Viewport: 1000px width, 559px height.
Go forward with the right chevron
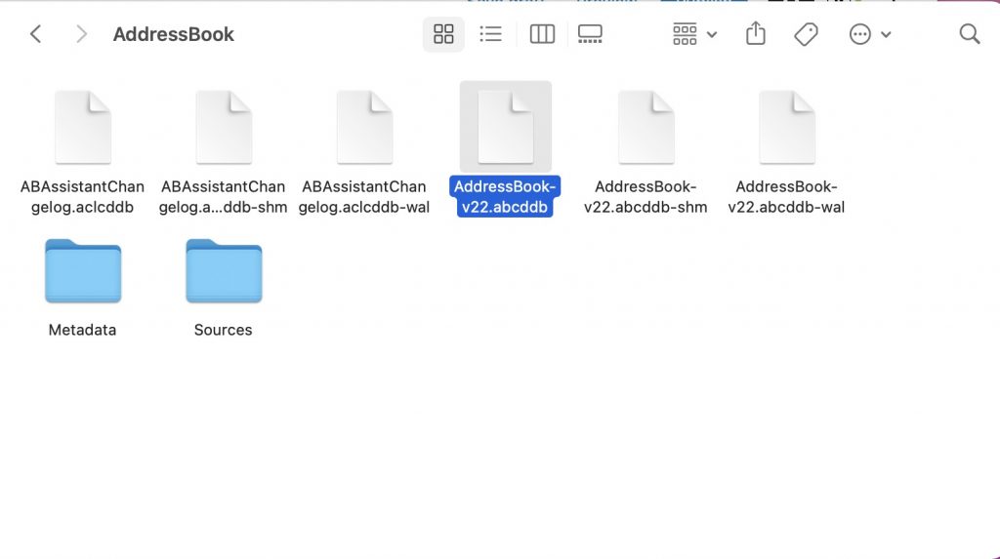pos(81,34)
